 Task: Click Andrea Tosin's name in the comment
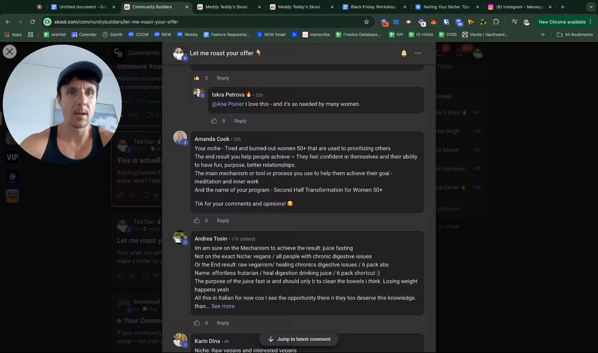tap(211, 238)
